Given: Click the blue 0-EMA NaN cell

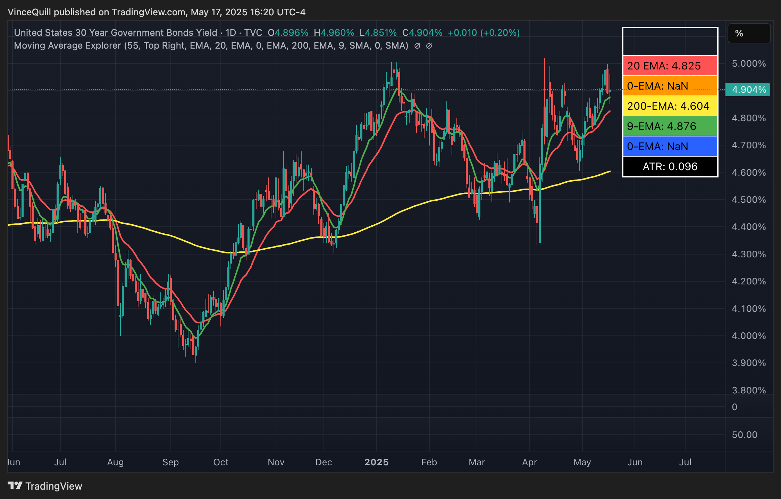Looking at the screenshot, I should click(670, 146).
